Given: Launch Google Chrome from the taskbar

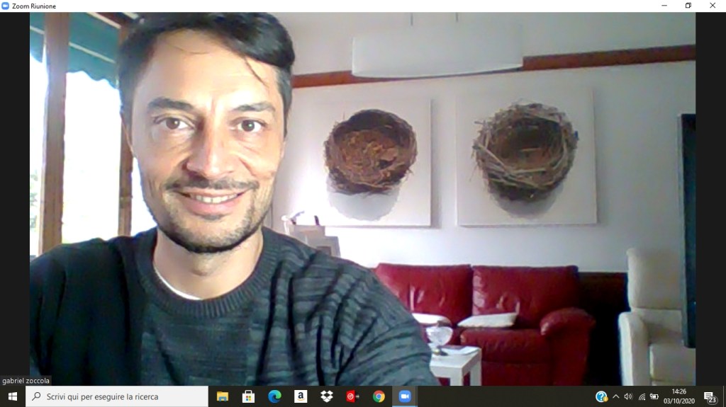Looking at the screenshot, I should point(379,396).
